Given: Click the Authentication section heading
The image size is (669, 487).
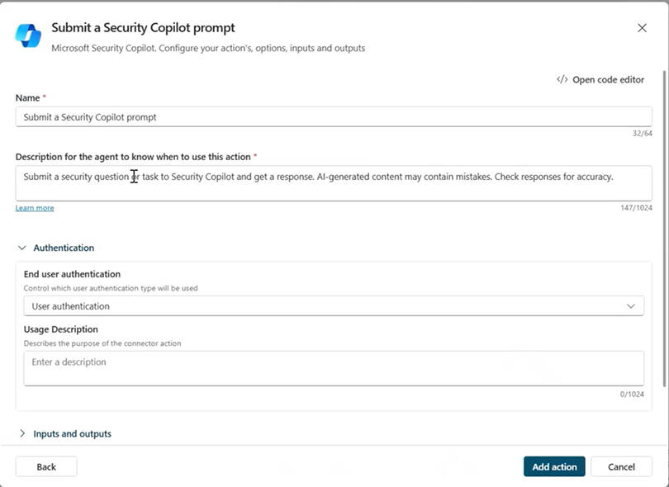Looking at the screenshot, I should click(x=64, y=248).
